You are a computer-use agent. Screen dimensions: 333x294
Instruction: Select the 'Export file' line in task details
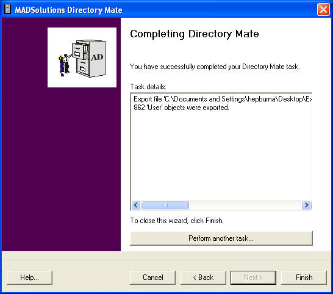click(x=222, y=99)
